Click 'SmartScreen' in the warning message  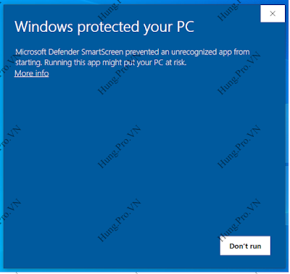pos(102,52)
